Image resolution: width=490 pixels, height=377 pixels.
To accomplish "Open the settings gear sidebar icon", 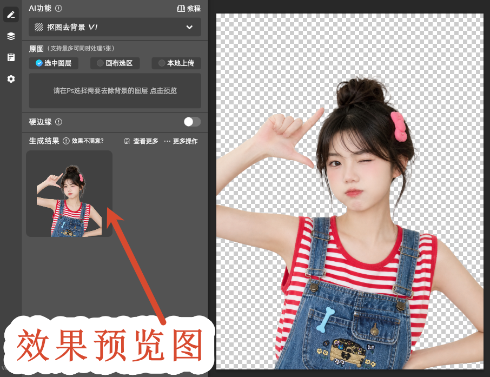I will tap(11, 79).
